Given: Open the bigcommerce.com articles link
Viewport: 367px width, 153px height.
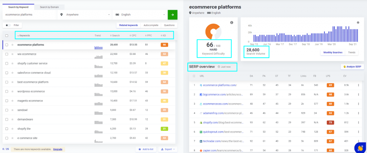Looking at the screenshot, I should pyautogui.click(x=223, y=95).
